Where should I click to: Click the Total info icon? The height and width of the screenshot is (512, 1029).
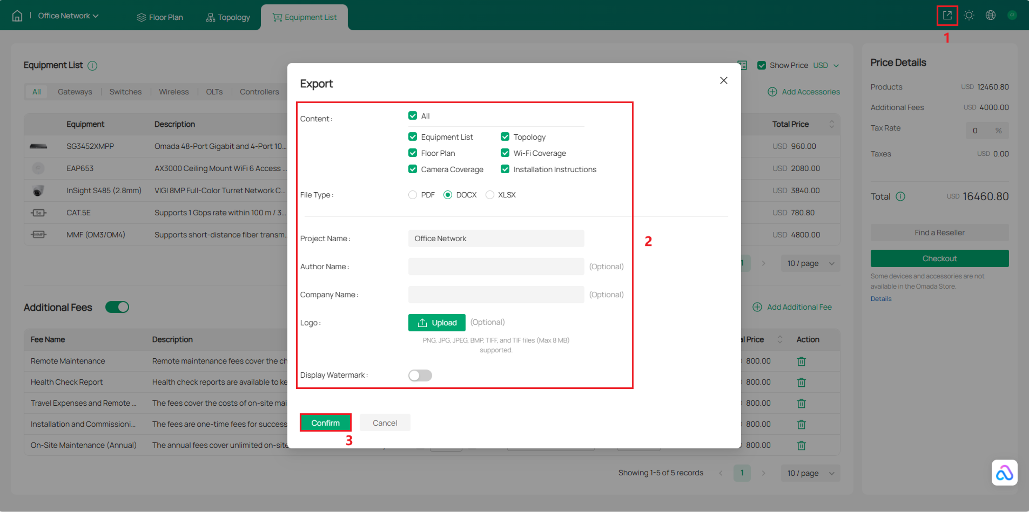tap(900, 196)
